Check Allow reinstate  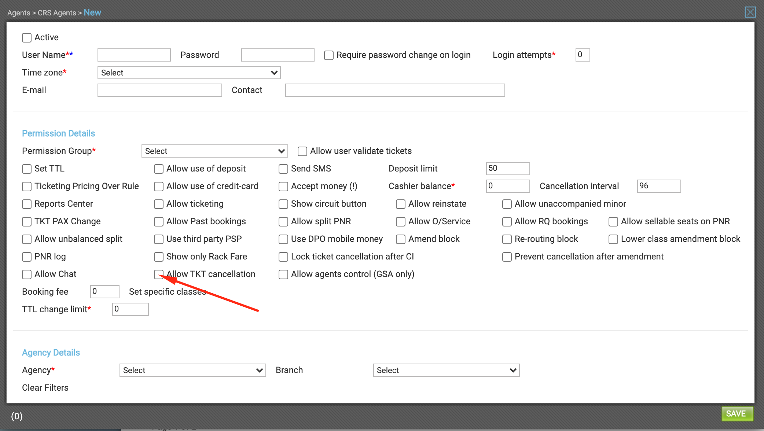click(401, 204)
